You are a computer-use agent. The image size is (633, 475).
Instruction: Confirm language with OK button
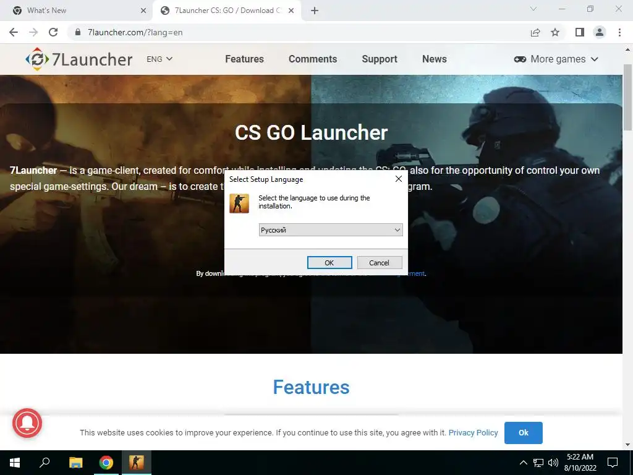[x=329, y=262]
